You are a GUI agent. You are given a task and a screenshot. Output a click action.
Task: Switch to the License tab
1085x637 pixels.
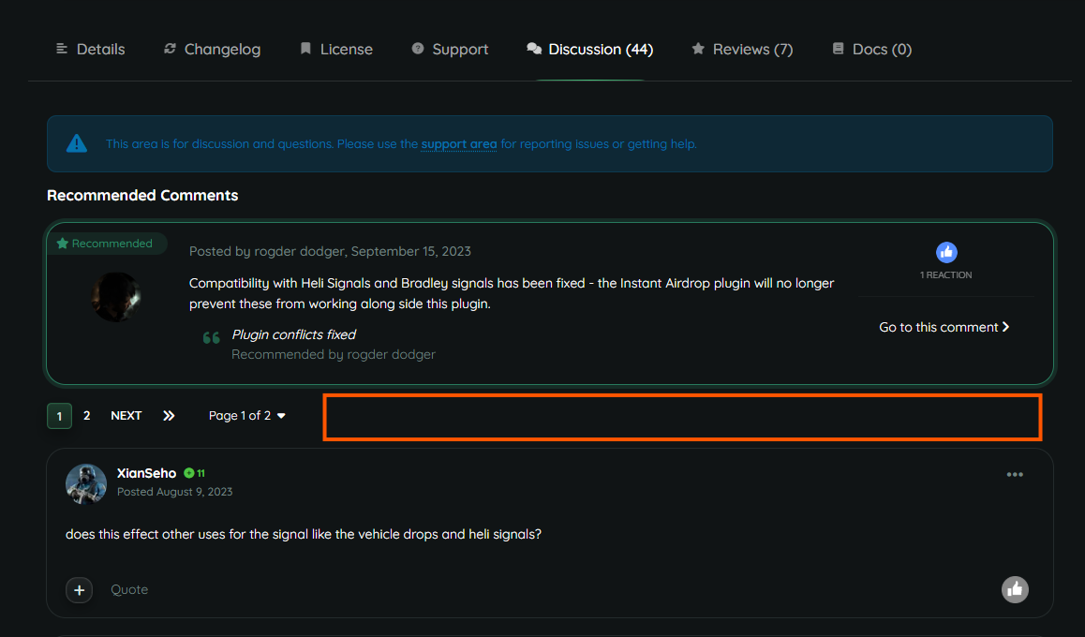point(336,49)
